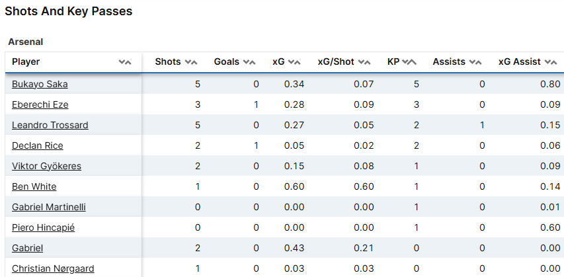Select the Piero Hincapié link
Viewport: 564px width, 277px height.
pyautogui.click(x=44, y=227)
